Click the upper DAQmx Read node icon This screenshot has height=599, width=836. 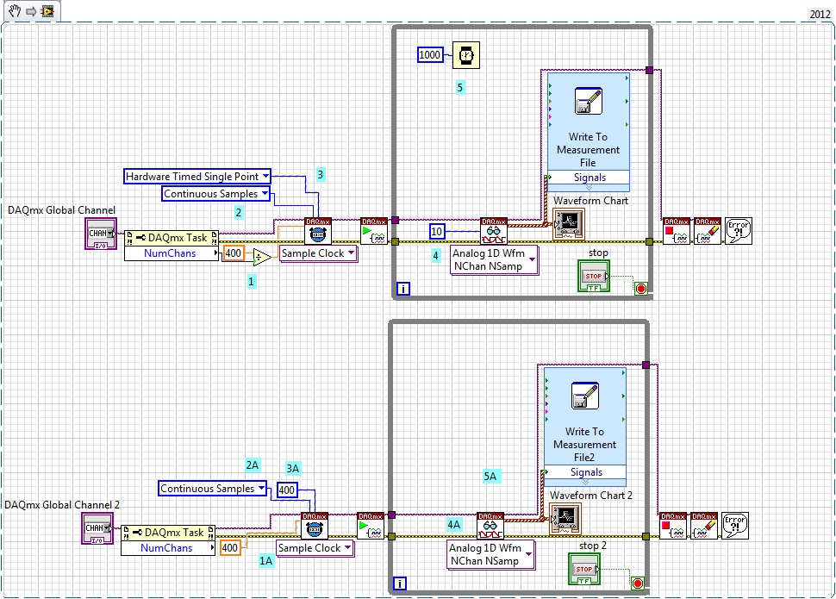pyautogui.click(x=494, y=231)
